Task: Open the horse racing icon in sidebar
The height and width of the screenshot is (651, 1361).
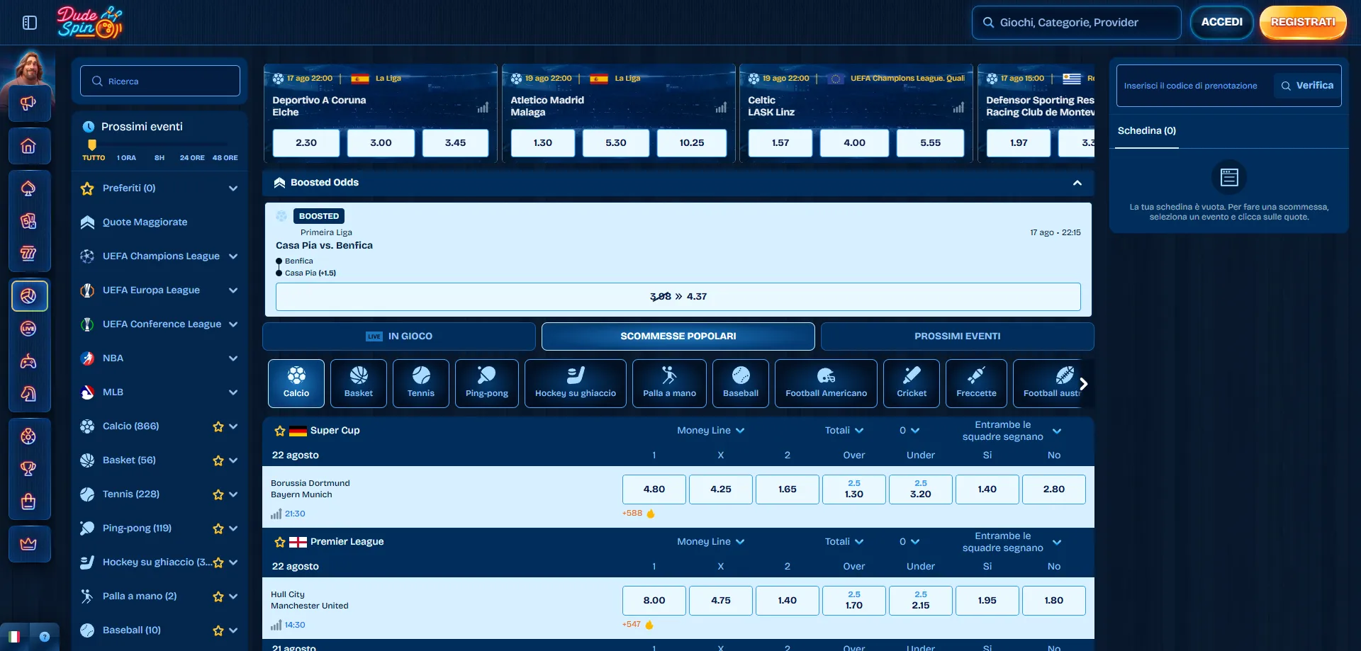Action: (28, 394)
